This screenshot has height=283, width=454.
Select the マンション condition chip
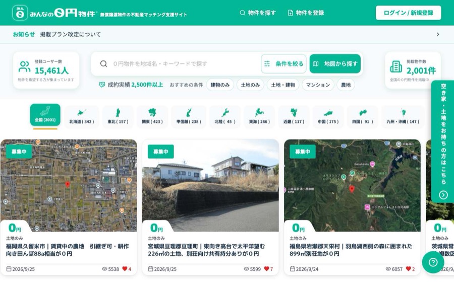point(318,85)
